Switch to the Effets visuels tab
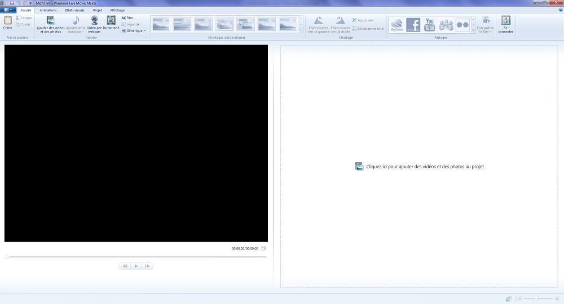Image resolution: width=564 pixels, height=304 pixels. (x=75, y=10)
